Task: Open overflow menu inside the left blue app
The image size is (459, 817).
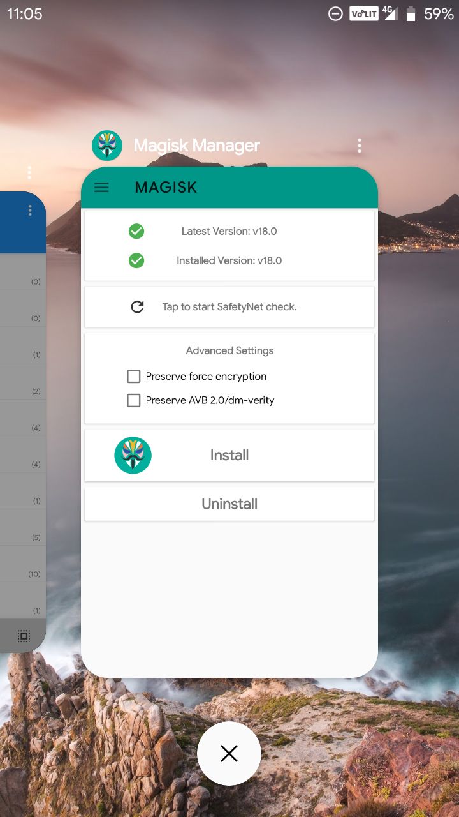Action: tap(29, 210)
